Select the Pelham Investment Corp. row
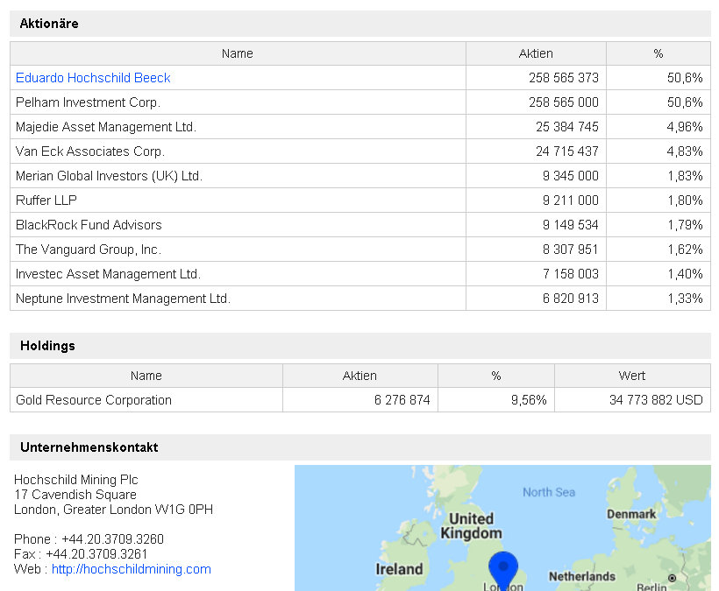 point(88,102)
